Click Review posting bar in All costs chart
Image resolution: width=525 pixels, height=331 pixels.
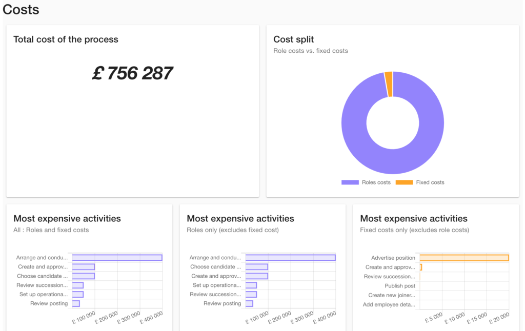click(x=76, y=303)
